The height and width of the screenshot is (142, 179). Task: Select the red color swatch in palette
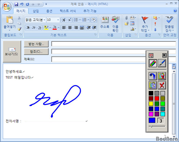pos(157,98)
